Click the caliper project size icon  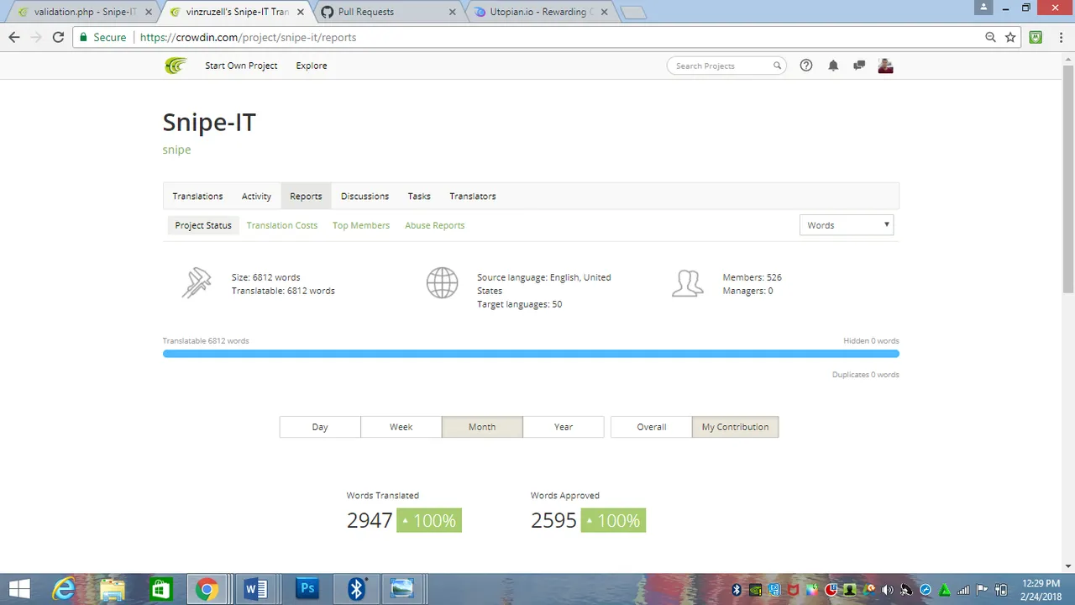coord(197,283)
